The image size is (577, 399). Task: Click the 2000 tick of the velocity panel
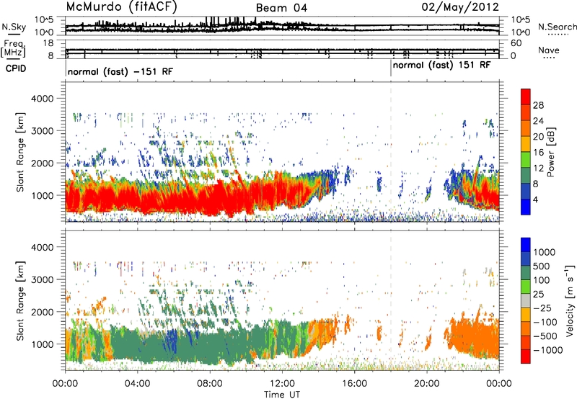tap(43, 312)
